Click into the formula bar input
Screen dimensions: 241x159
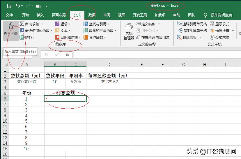coord(157,54)
